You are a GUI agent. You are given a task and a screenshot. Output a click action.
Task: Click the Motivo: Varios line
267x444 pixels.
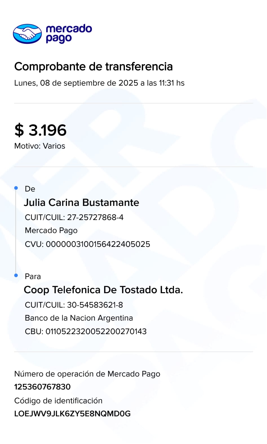(x=40, y=146)
